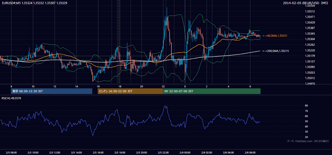This screenshot has width=332, height=155.
Task: Click the 1.35471 price axis label
Action: point(310,17)
